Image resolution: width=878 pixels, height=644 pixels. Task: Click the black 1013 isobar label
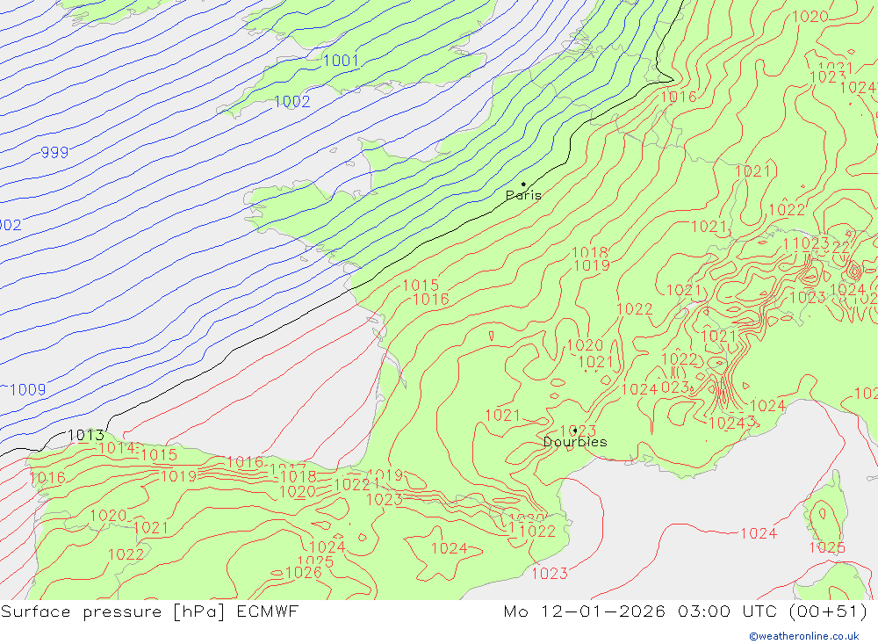pos(86,435)
